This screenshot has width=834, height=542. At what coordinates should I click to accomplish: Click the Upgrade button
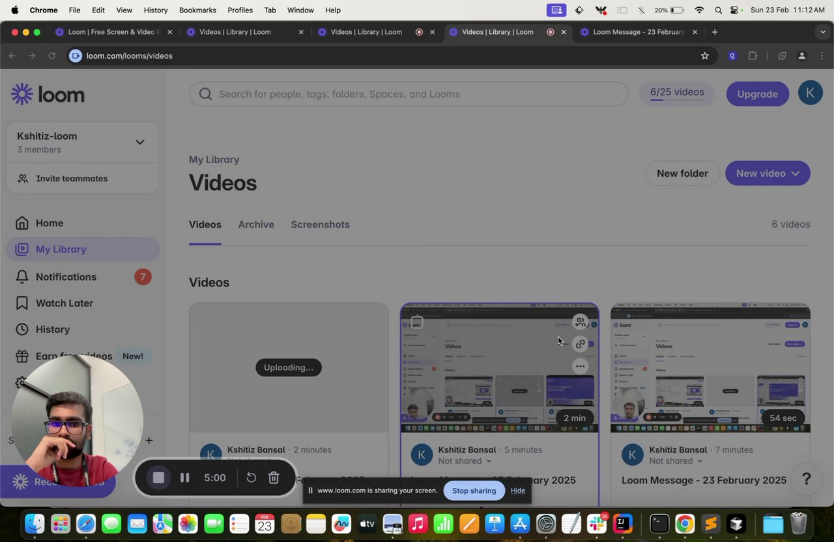[757, 94]
